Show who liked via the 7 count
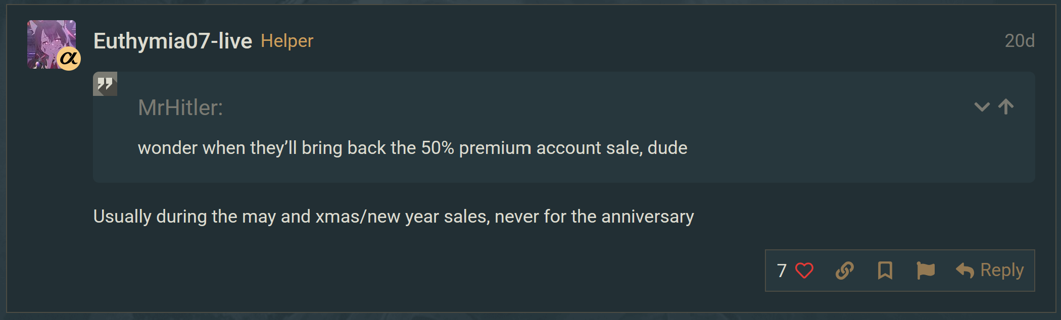The width and height of the screenshot is (1061, 320). point(782,271)
